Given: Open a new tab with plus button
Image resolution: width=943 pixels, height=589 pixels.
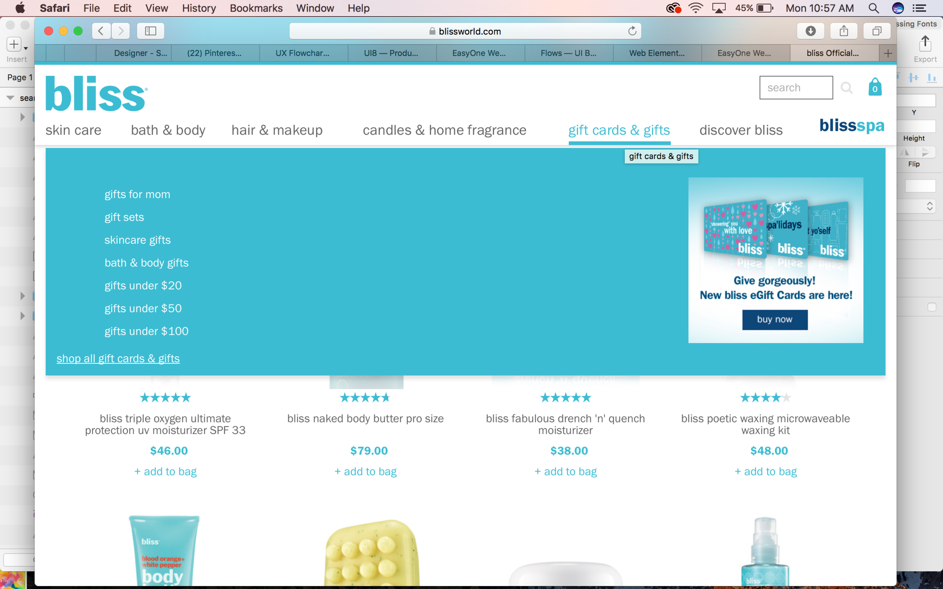Looking at the screenshot, I should [x=888, y=54].
